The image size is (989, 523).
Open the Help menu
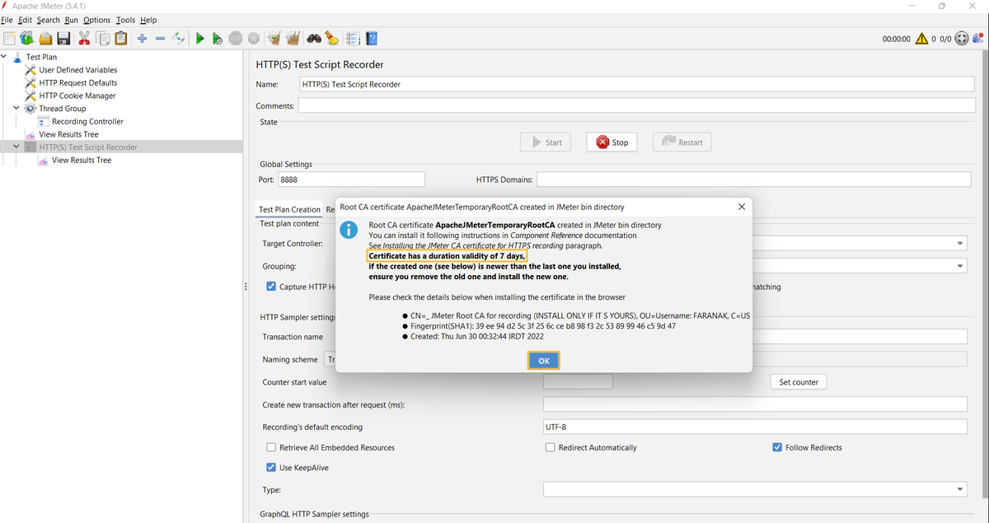click(148, 20)
